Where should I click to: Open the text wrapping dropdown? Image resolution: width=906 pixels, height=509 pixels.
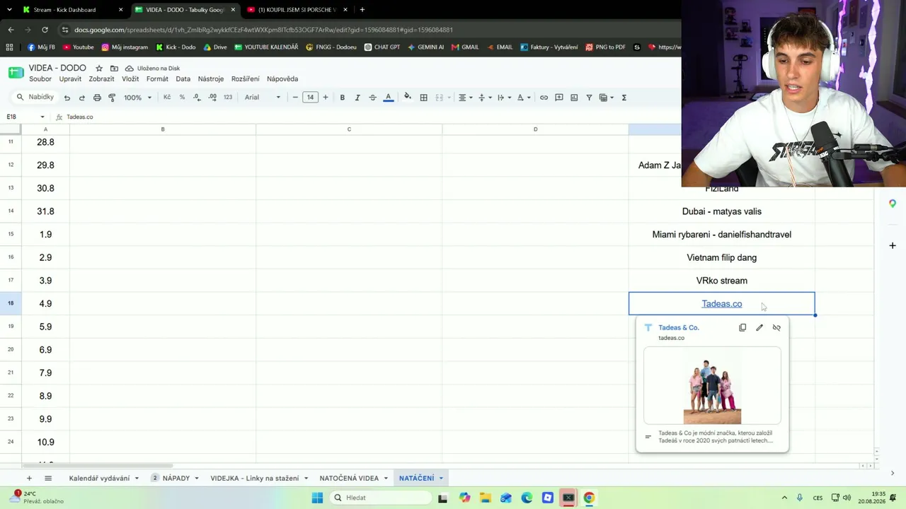[503, 98]
